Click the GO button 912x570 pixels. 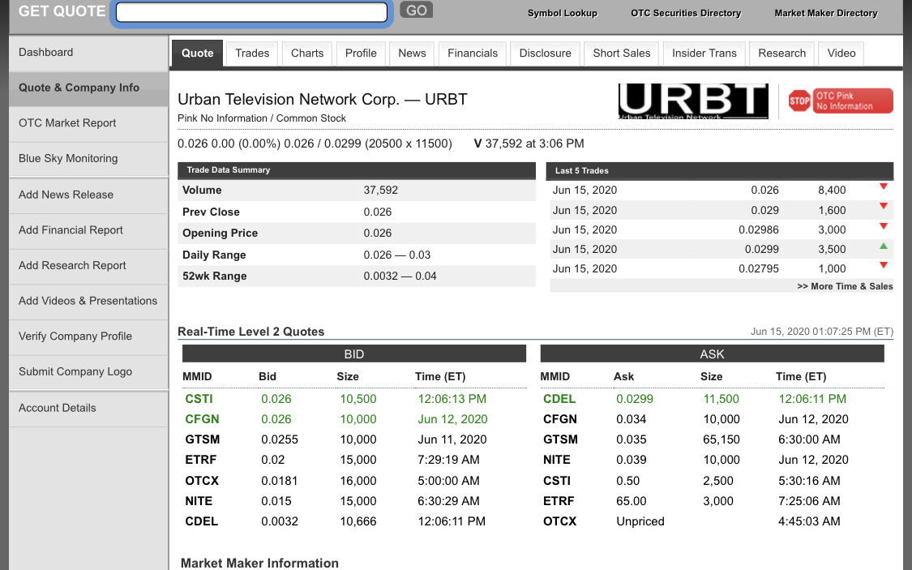point(416,10)
